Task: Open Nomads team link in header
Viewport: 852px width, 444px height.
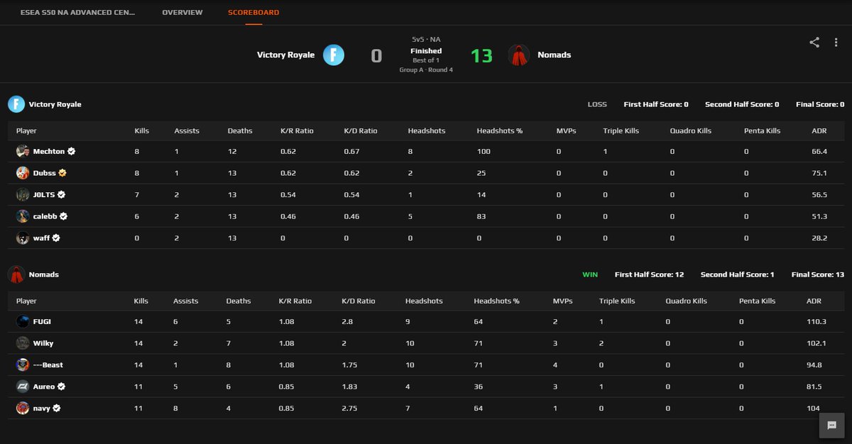Action: (x=555, y=55)
